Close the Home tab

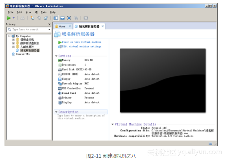(70, 26)
